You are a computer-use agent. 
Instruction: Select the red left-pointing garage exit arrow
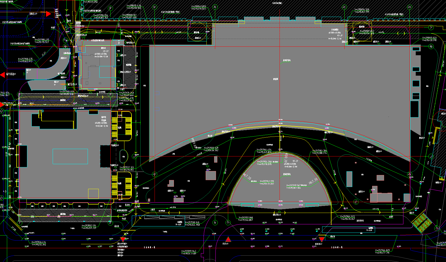[2, 75]
